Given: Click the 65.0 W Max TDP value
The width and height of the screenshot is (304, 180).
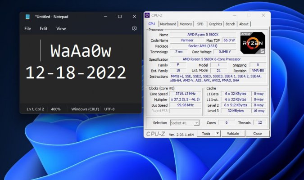Looking at the screenshot, I should coord(229,40).
